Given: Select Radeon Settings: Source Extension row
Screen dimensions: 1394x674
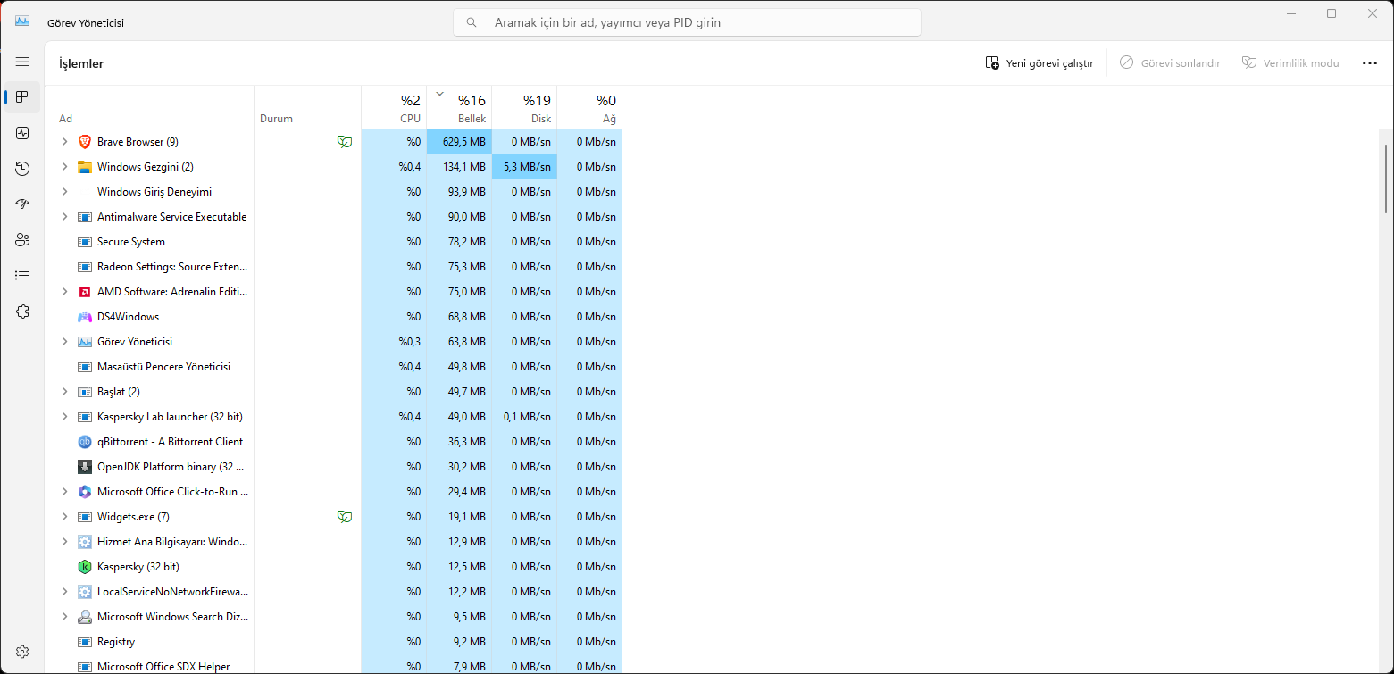Looking at the screenshot, I should click(x=333, y=266).
